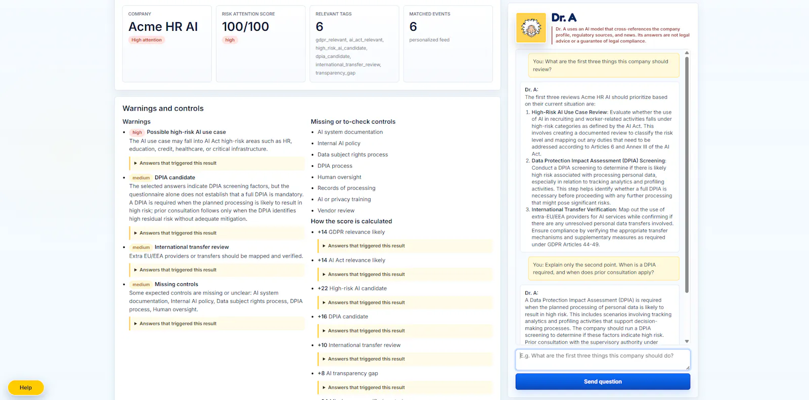Click the Data subject rights process item

click(x=352, y=155)
